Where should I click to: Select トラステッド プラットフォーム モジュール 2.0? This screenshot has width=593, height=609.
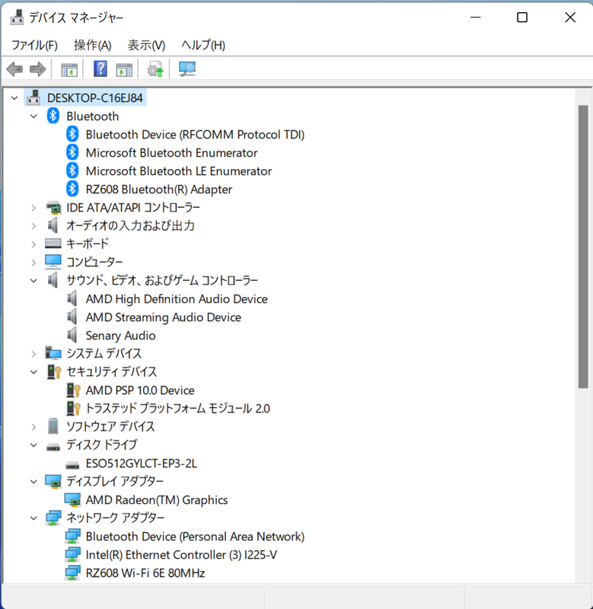[x=177, y=408]
